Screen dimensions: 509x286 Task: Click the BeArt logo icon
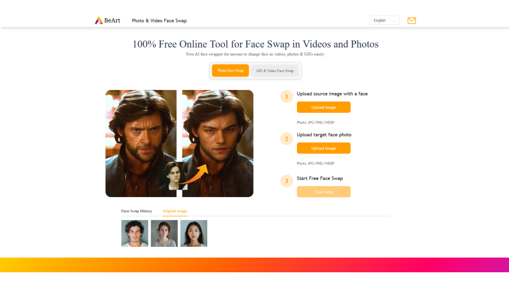click(99, 21)
